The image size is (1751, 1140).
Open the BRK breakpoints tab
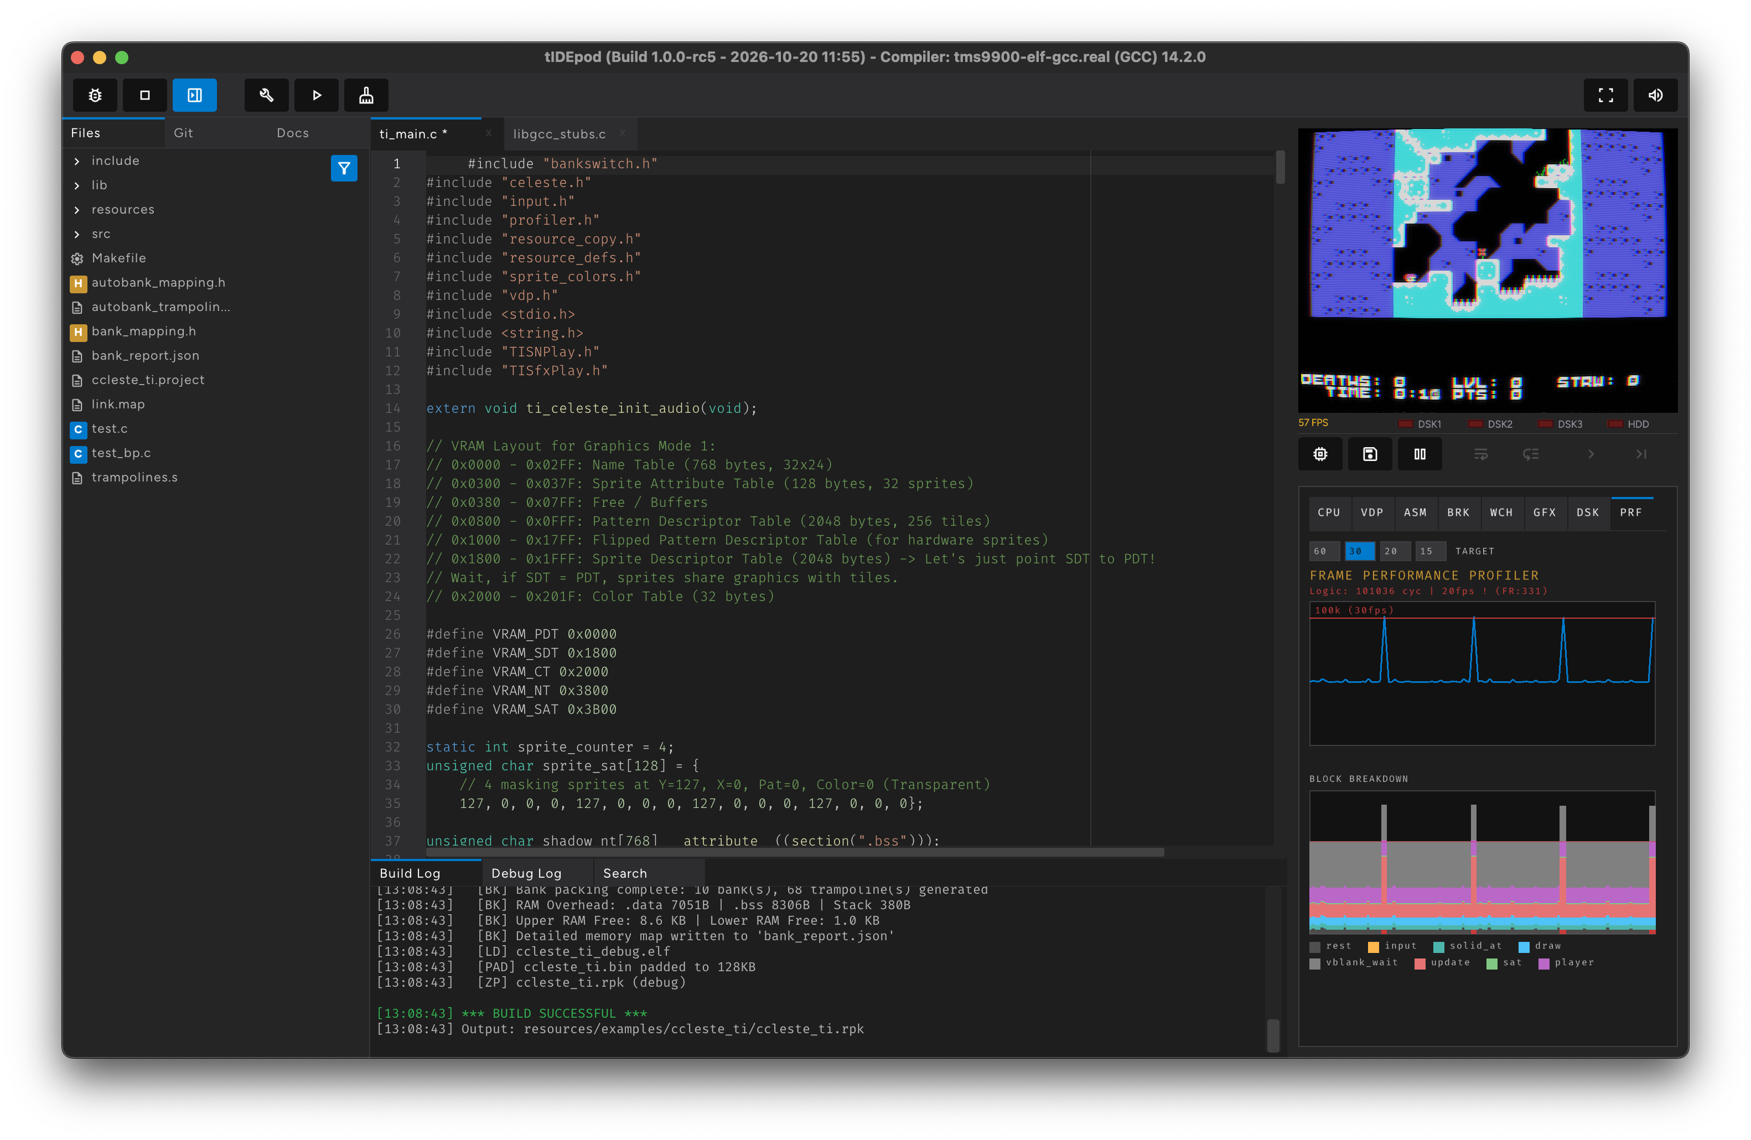pyautogui.click(x=1458, y=512)
